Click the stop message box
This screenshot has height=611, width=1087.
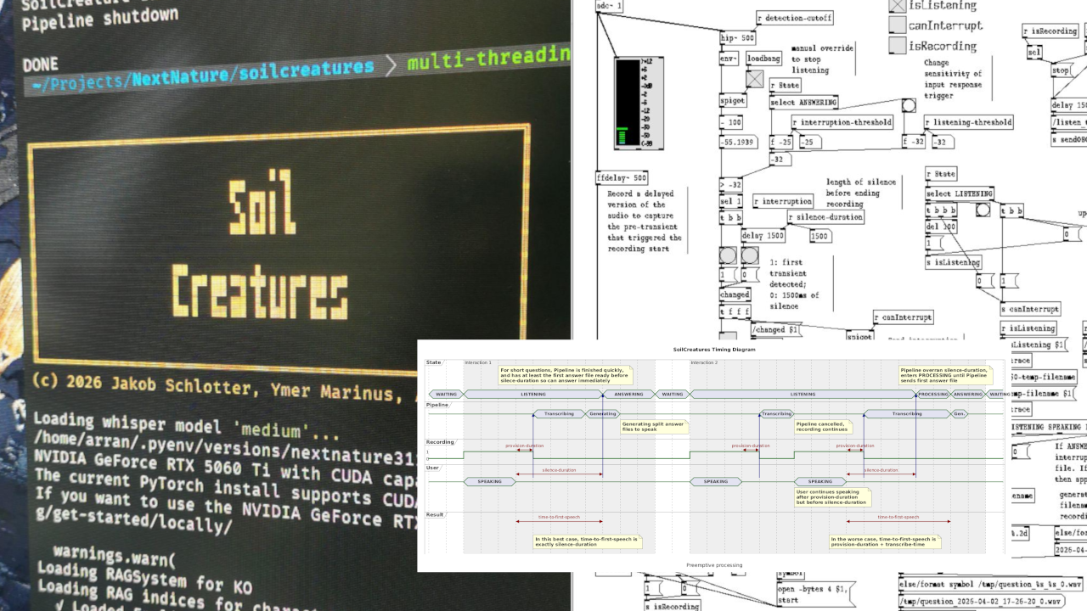[1062, 71]
